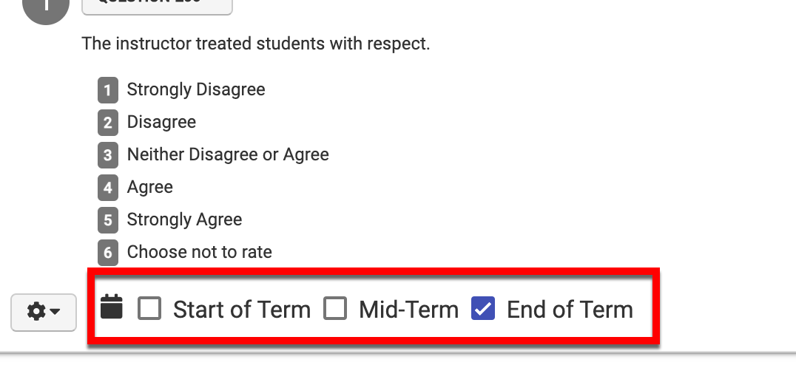Pick the Agree option text
The width and height of the screenshot is (796, 368).
click(150, 187)
